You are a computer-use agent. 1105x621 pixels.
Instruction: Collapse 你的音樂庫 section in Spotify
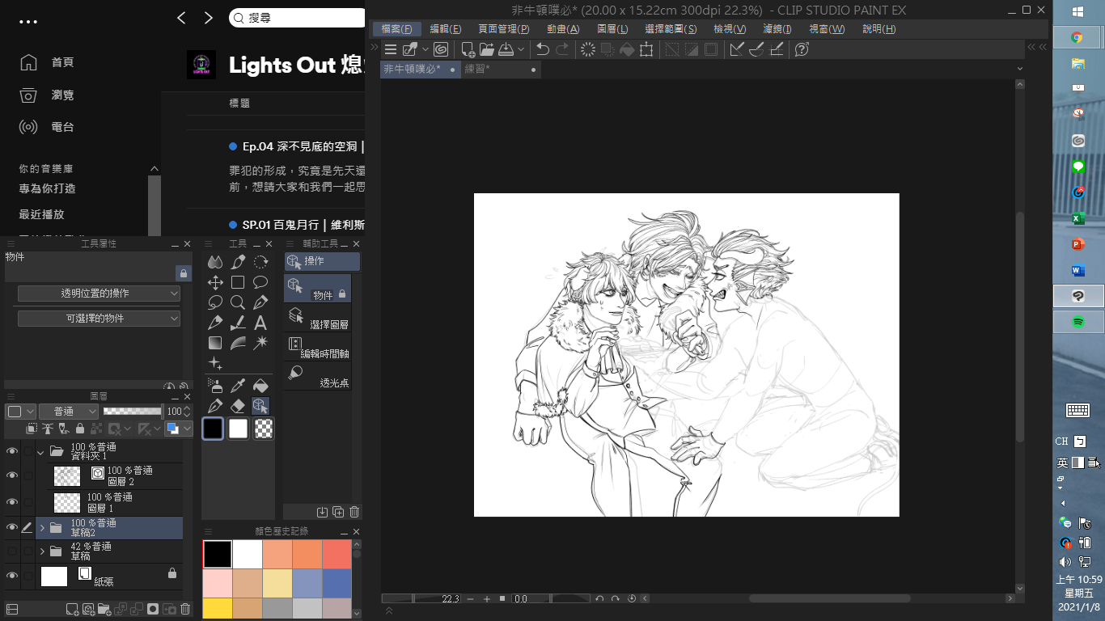point(155,168)
